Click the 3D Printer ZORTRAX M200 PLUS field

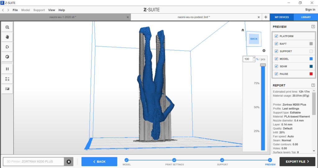pos(34,161)
